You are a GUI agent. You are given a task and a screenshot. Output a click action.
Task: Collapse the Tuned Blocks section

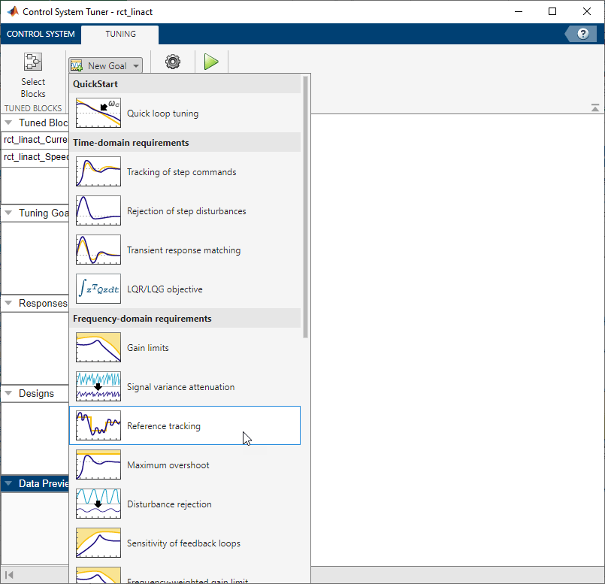pyautogui.click(x=9, y=123)
